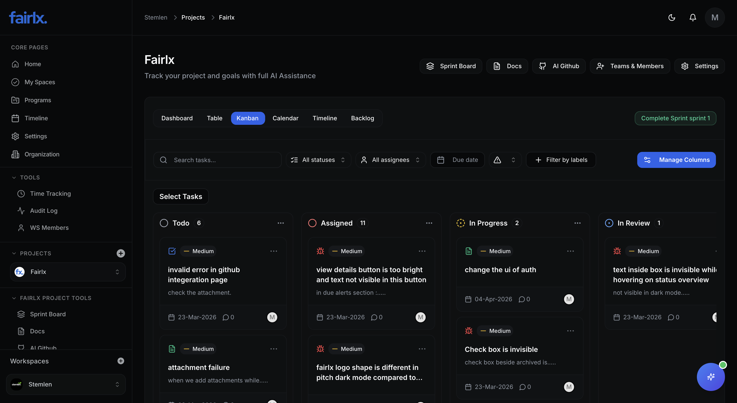Click the task checkbox icon on 'invalid error' card
Viewport: 737px width, 403px height.
[x=172, y=251]
